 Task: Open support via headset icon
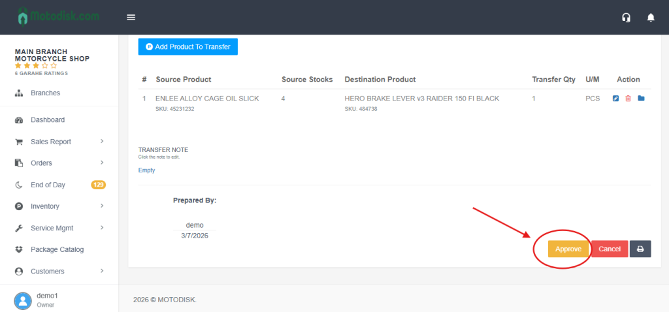click(627, 18)
